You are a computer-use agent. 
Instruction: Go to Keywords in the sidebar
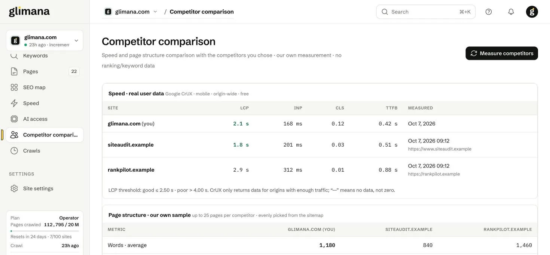[x=45, y=56]
